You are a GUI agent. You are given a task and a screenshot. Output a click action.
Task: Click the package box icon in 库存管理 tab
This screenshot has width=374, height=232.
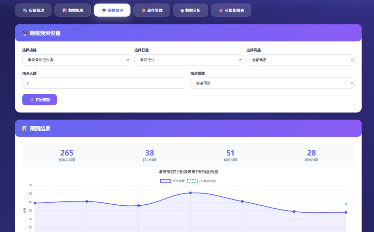[x=144, y=10]
